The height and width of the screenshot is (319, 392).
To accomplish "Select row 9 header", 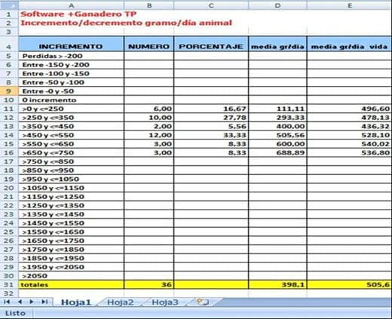I will click(9, 91).
